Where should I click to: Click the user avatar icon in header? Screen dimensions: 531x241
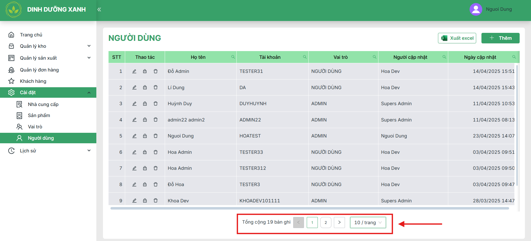tap(476, 9)
